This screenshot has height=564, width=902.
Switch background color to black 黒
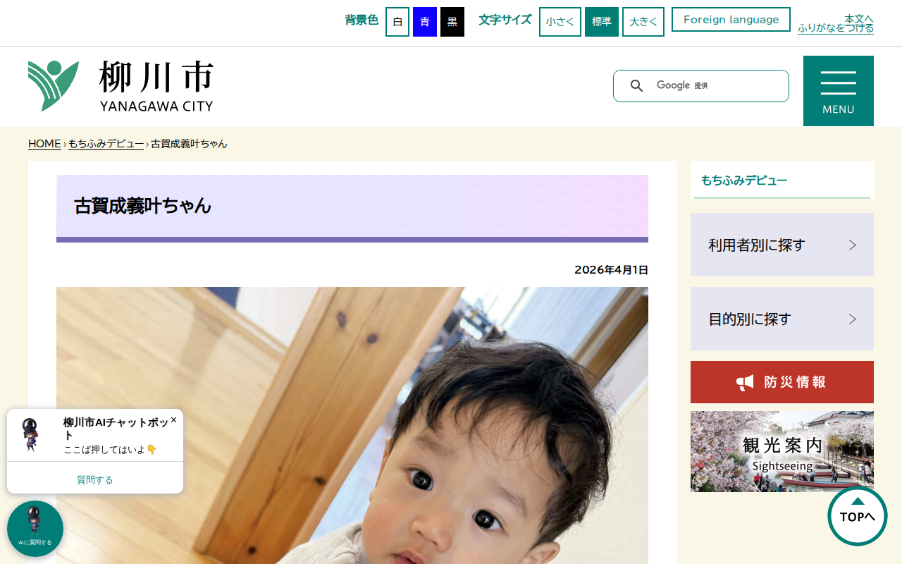[x=452, y=22]
